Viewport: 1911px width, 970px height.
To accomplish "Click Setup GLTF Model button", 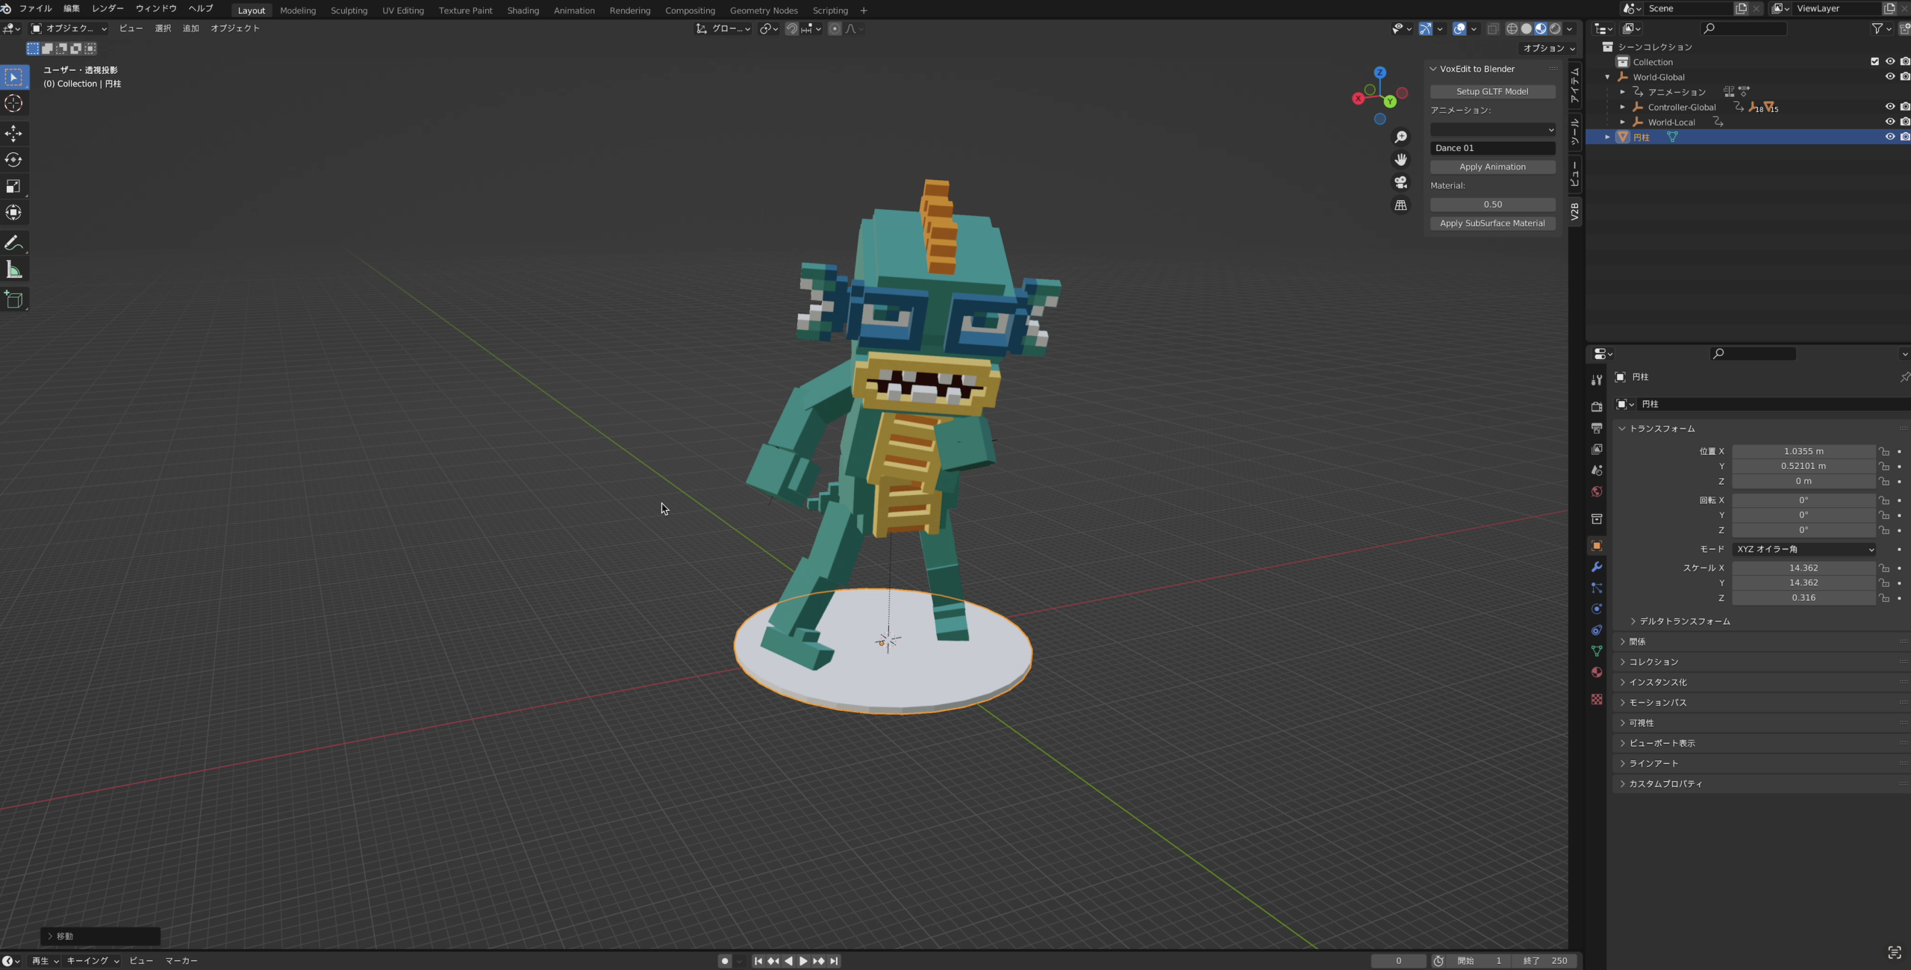I will coord(1491,91).
